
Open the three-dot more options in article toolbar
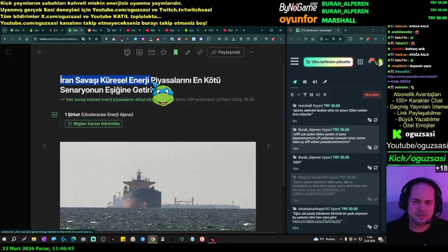pyautogui.click(x=251, y=52)
